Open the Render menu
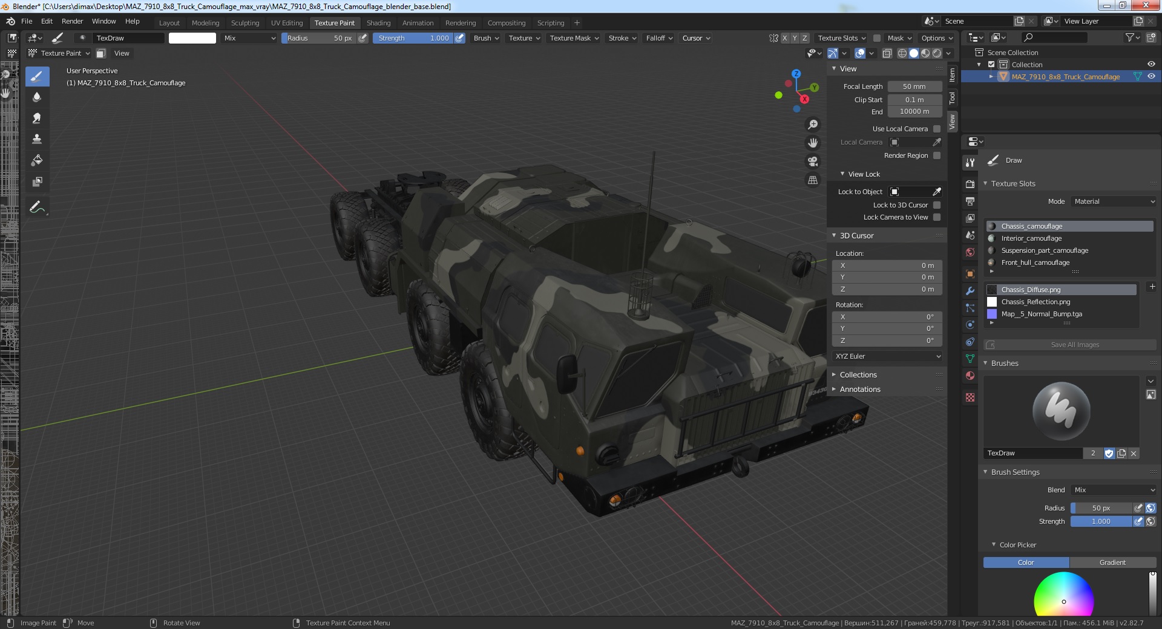 coord(72,21)
